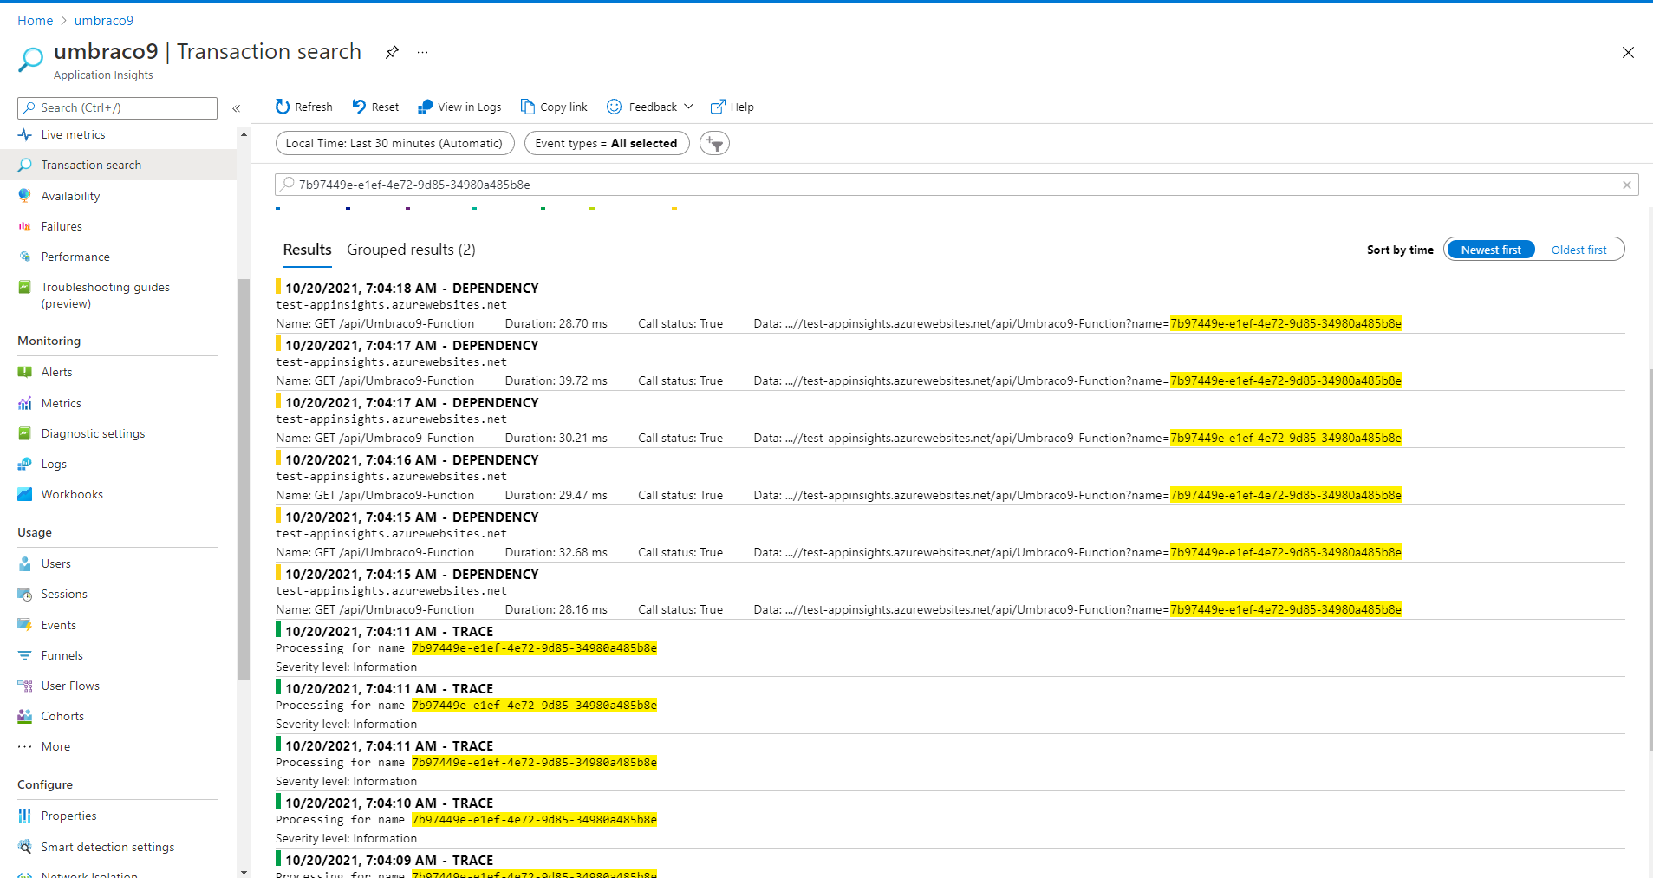Open the 7:04:09 AM TRACE result
This screenshot has height=878, width=1653.
[x=949, y=864]
